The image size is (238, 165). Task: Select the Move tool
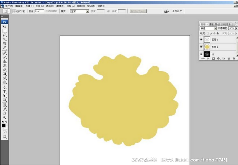click(4, 27)
